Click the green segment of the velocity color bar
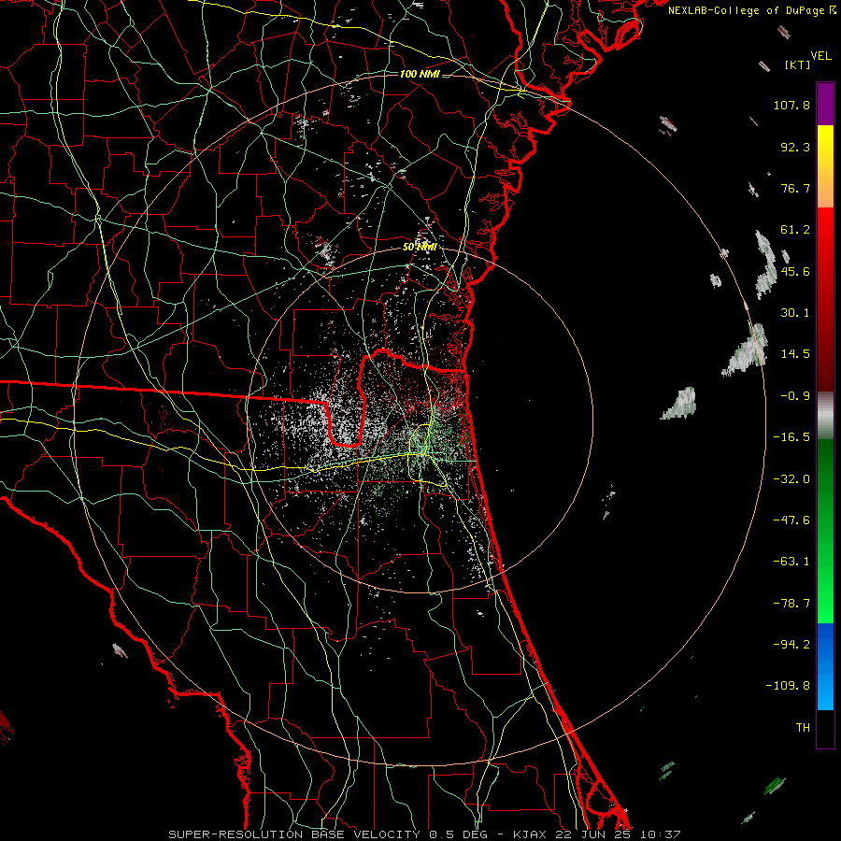 (825, 531)
